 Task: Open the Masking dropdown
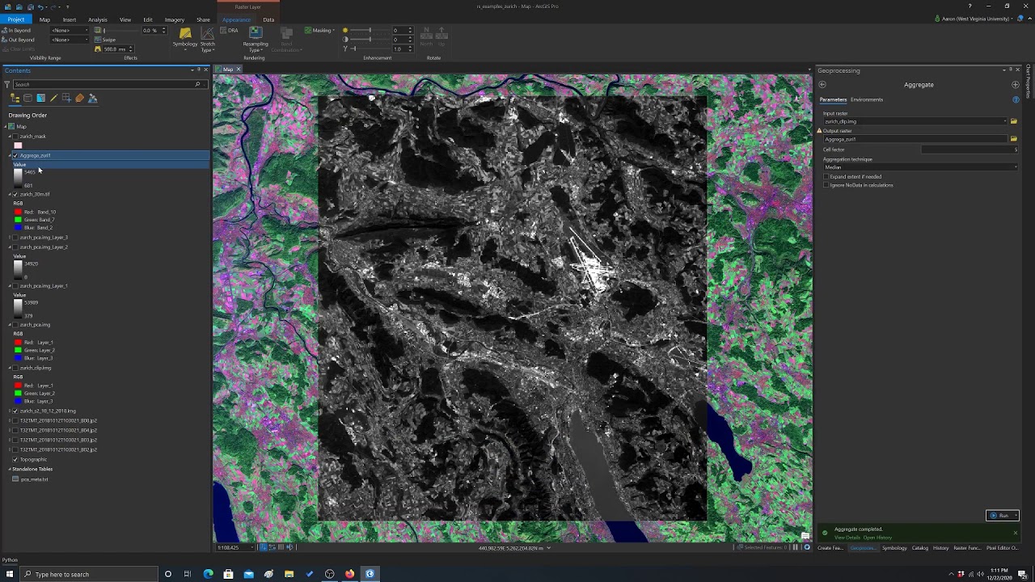pyautogui.click(x=320, y=31)
